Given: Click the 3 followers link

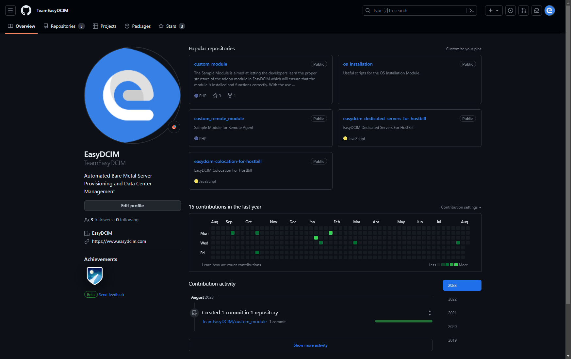Looking at the screenshot, I should (102, 220).
